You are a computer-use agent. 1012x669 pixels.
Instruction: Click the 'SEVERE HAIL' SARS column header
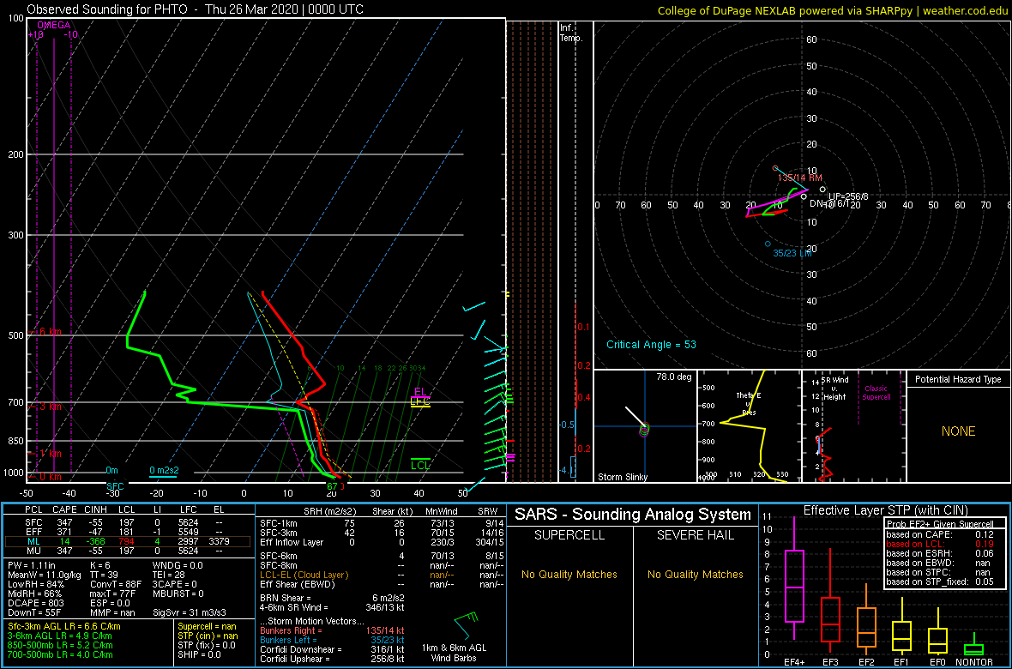click(x=696, y=536)
